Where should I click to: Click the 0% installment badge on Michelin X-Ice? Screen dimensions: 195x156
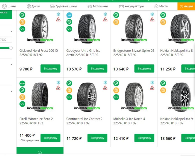pyautogui.click(x=116, y=97)
